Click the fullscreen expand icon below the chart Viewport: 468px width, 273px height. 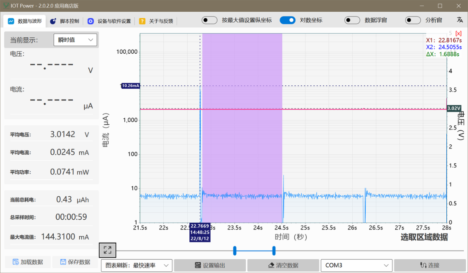coord(107,250)
